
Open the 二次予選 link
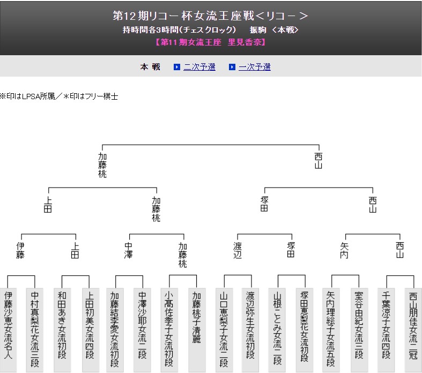199,66
